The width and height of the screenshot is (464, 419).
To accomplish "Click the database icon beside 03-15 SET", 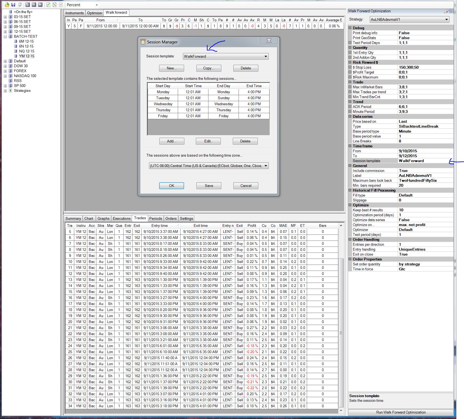I will [x=10, y=17].
